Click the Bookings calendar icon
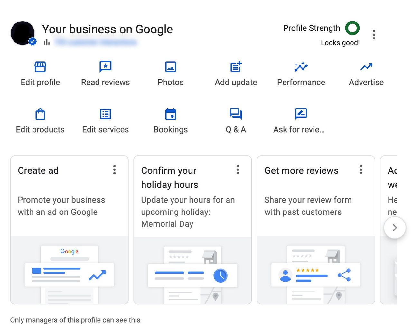Viewport: 412px width, 331px height. pos(171,114)
